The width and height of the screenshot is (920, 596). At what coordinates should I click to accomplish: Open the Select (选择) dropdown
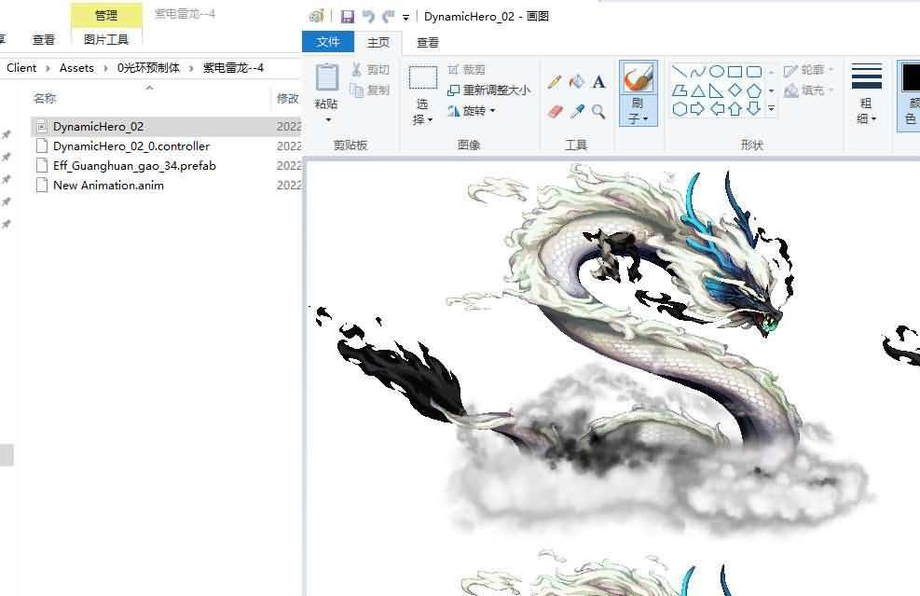pos(422,112)
